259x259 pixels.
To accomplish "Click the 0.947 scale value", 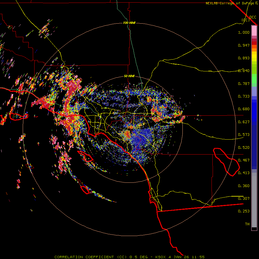I will pos(244,45).
